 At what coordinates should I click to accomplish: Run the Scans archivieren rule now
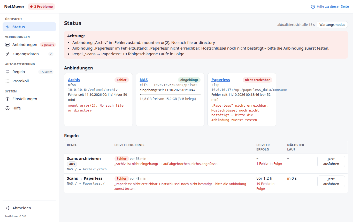click(331, 161)
